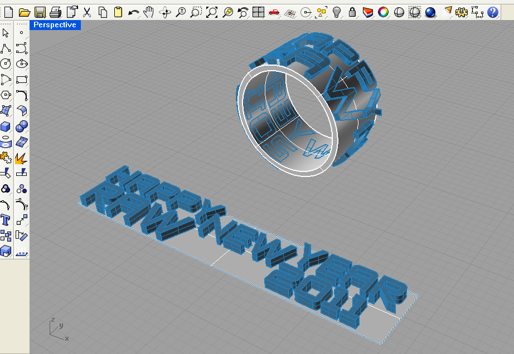514x354 pixels.
Task: Paste from clipboard icon
Action: click(x=118, y=12)
